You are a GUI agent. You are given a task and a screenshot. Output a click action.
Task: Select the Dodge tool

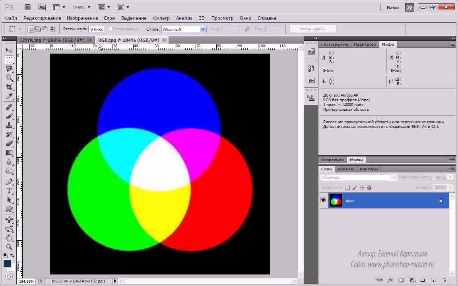click(x=9, y=171)
